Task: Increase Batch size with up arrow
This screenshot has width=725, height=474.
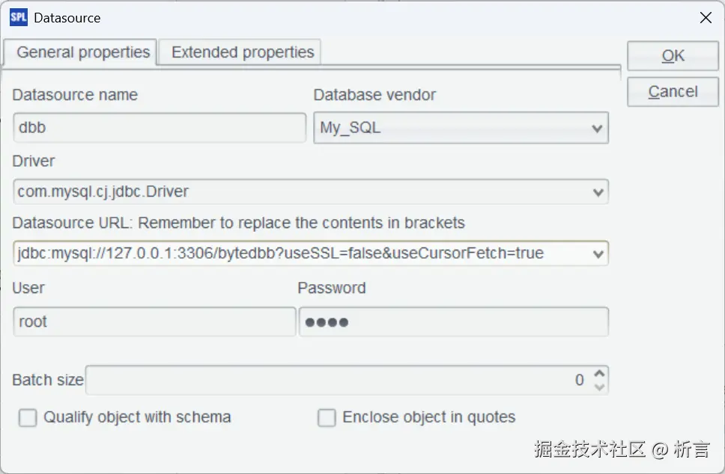Action: (598, 374)
